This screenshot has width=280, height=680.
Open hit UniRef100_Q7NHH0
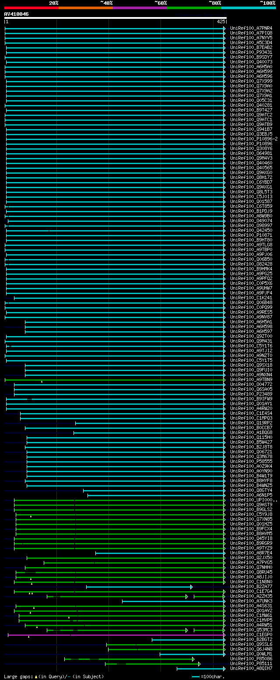[251, 568]
